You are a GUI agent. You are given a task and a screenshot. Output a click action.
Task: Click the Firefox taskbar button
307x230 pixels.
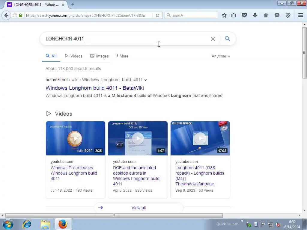63,224
